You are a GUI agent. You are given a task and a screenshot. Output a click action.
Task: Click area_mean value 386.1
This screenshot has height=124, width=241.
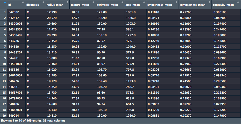tap(130, 29)
